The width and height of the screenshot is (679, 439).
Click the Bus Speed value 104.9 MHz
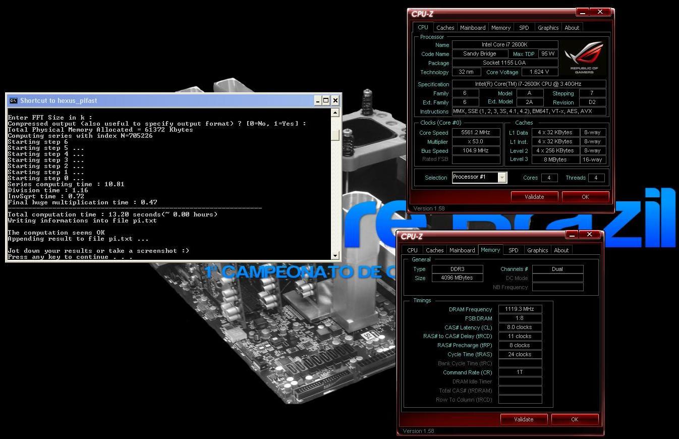476,150
